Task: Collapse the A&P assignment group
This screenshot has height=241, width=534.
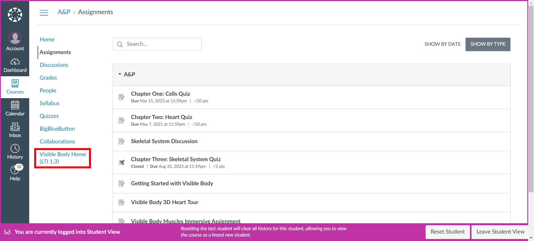Action: pos(120,74)
